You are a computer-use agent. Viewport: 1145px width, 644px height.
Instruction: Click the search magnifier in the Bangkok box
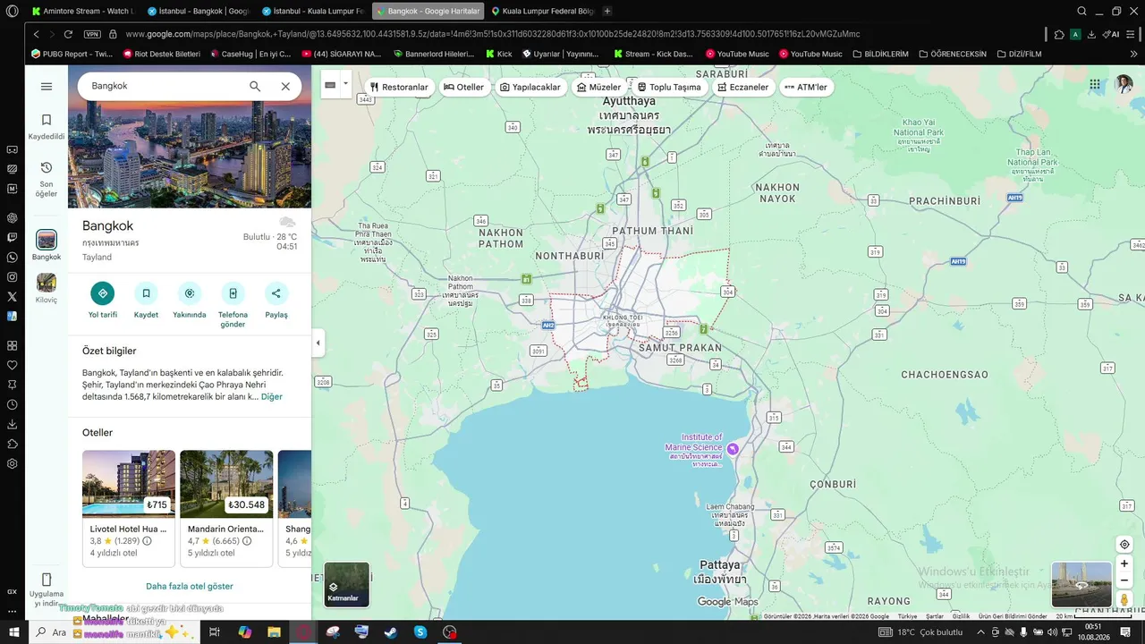tap(255, 86)
